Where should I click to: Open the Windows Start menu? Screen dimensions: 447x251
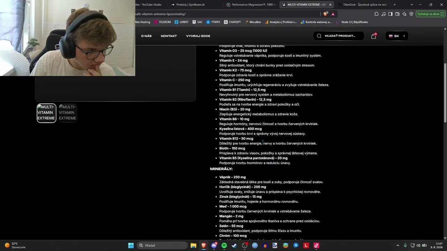[131, 245]
